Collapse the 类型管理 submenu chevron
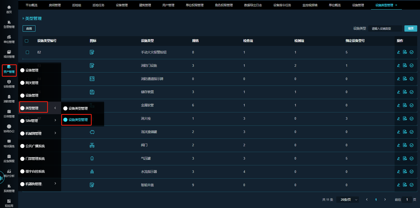 (55, 108)
